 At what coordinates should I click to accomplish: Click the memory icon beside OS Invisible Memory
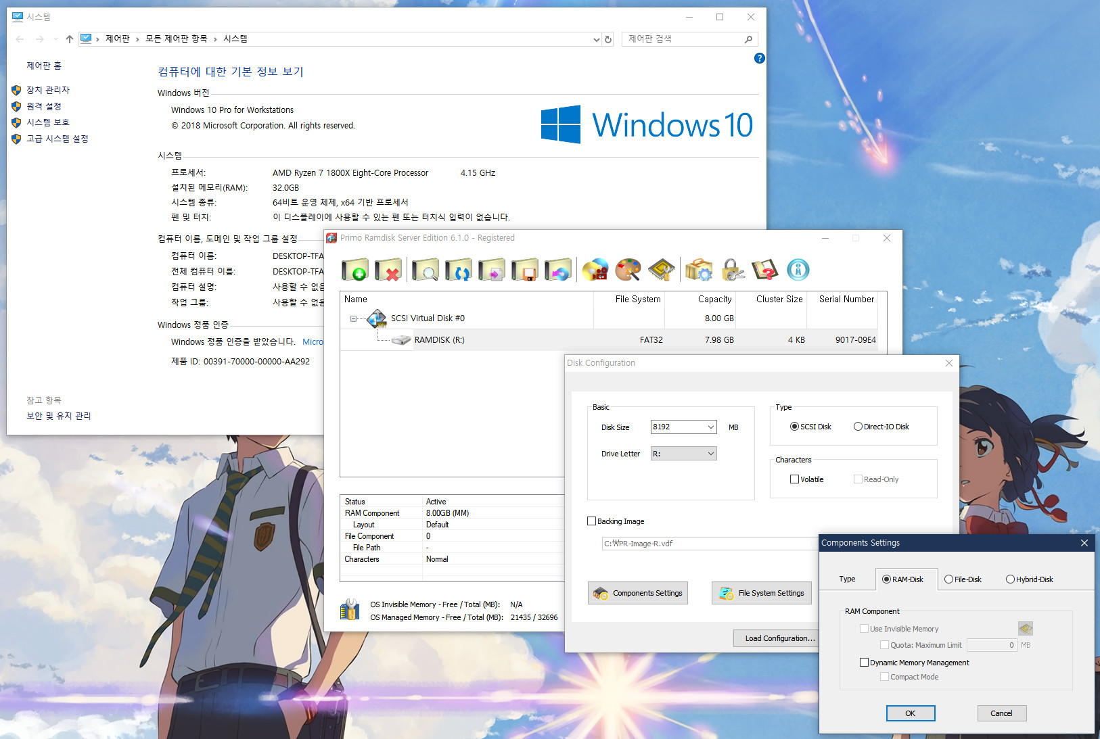tap(350, 610)
